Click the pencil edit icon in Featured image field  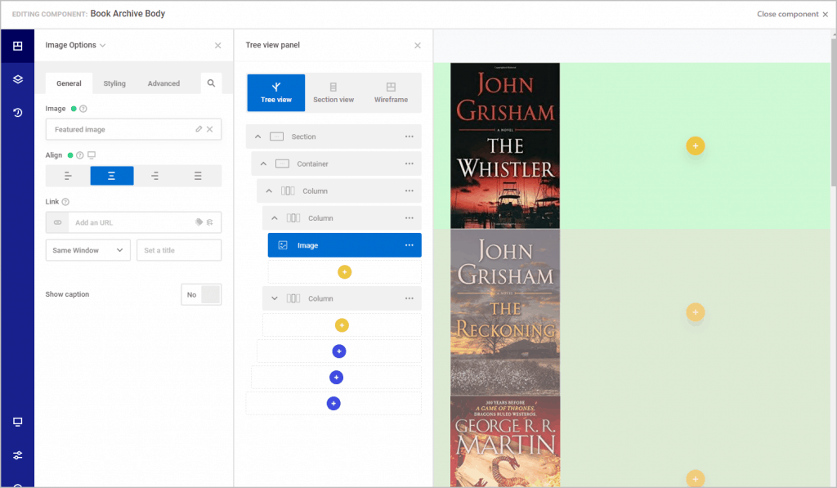coord(199,129)
